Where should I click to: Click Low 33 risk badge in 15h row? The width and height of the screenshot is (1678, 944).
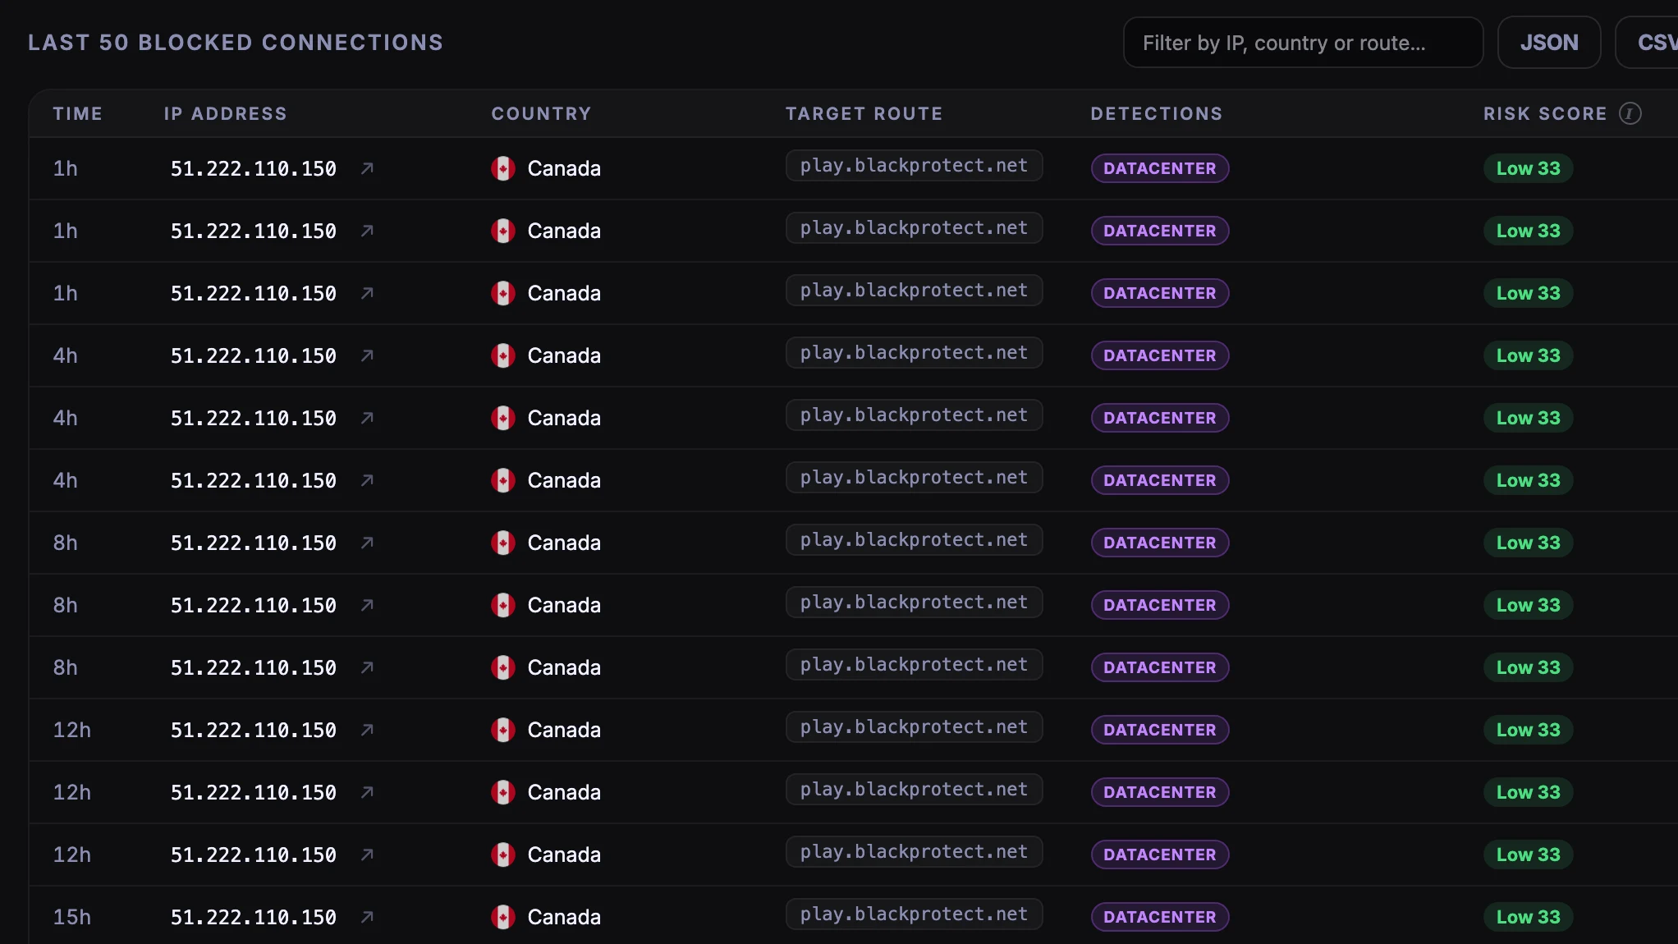point(1528,917)
